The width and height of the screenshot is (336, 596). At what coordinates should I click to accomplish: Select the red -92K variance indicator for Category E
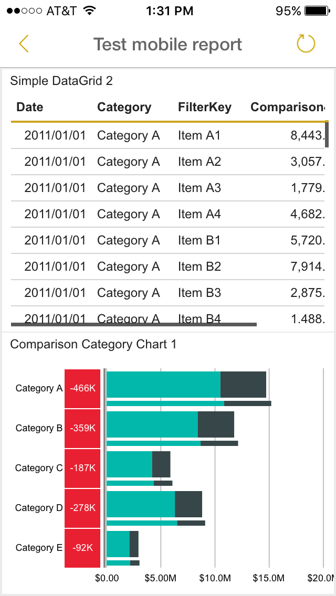82,547
